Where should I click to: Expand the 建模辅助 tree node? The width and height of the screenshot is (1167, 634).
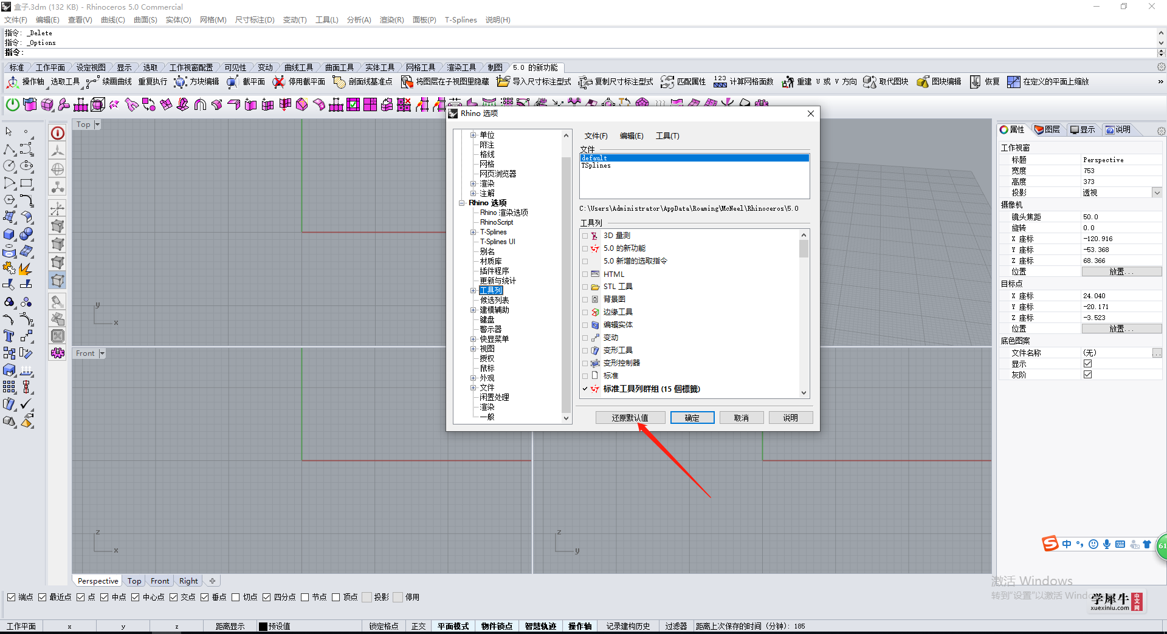click(473, 310)
